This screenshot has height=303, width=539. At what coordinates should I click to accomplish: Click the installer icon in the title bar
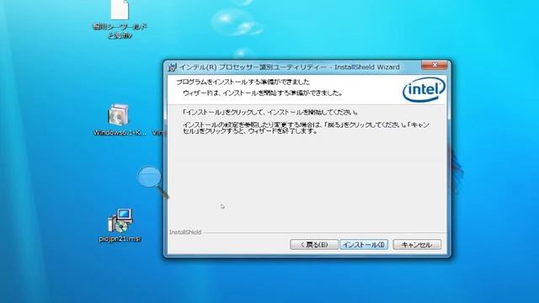(172, 67)
